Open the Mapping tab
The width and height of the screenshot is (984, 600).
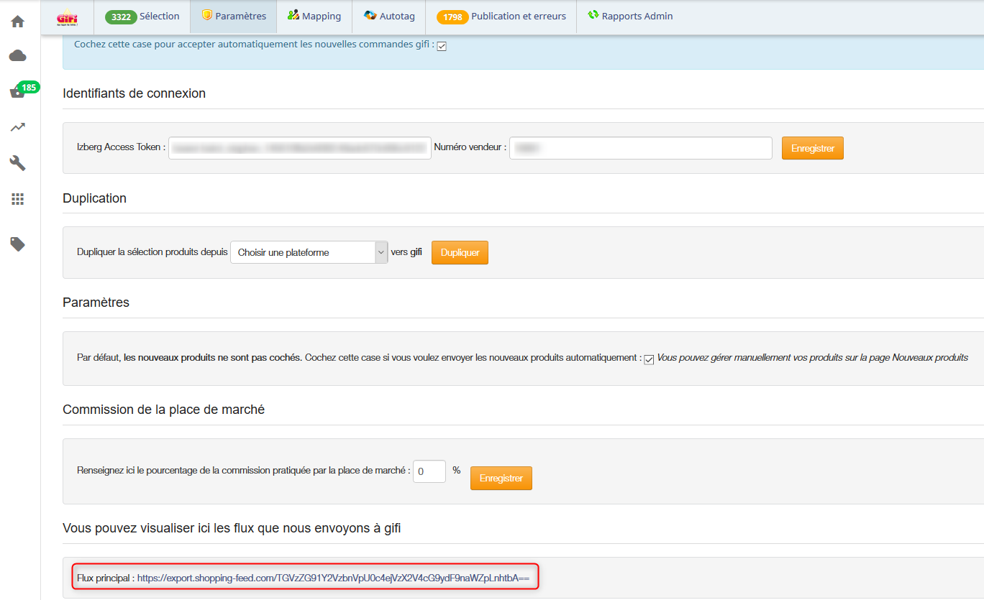coord(314,17)
